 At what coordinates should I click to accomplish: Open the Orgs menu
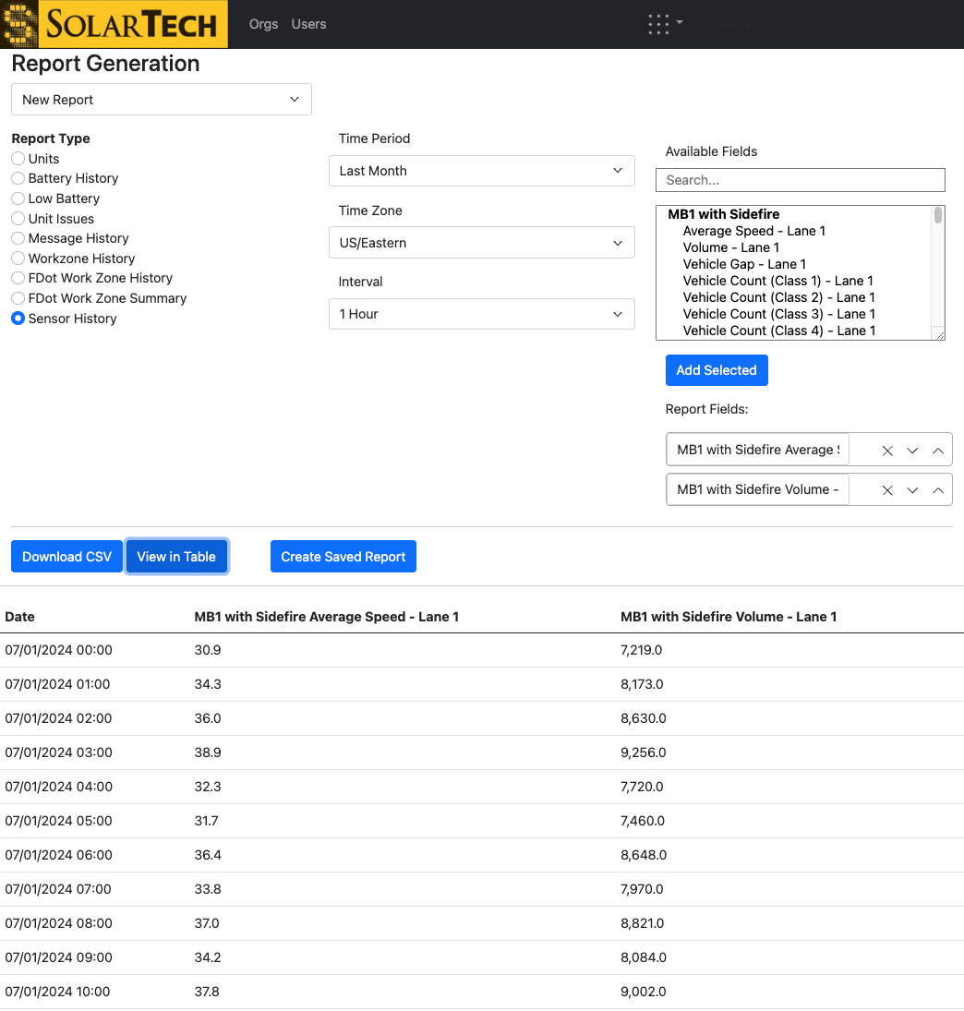pos(264,24)
